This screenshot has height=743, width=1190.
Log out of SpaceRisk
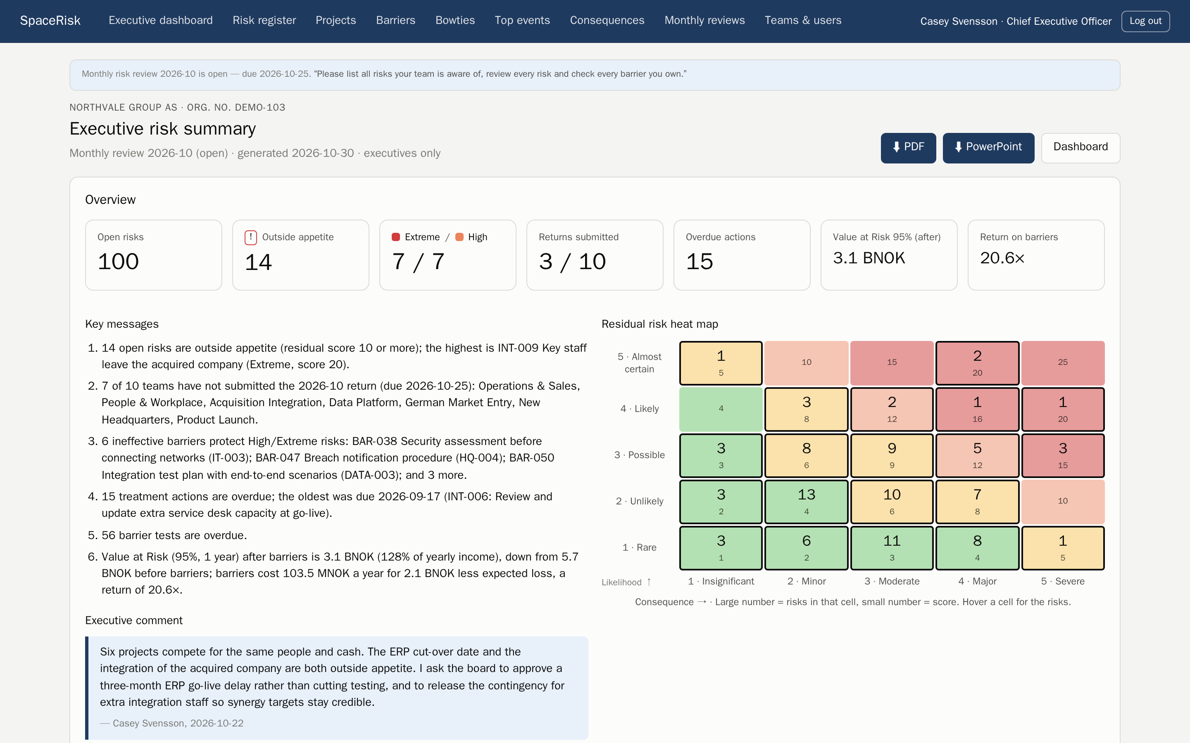coord(1145,21)
